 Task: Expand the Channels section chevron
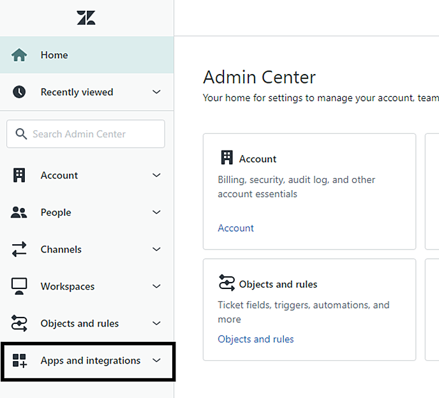[x=156, y=249]
